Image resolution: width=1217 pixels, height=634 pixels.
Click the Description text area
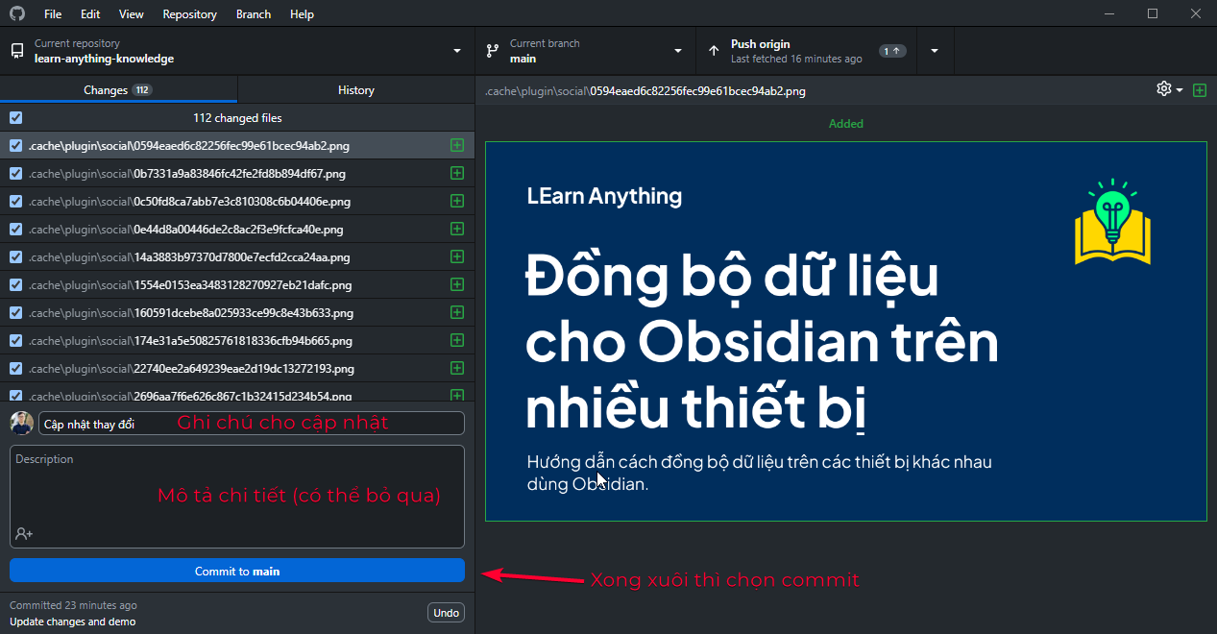tap(237, 485)
